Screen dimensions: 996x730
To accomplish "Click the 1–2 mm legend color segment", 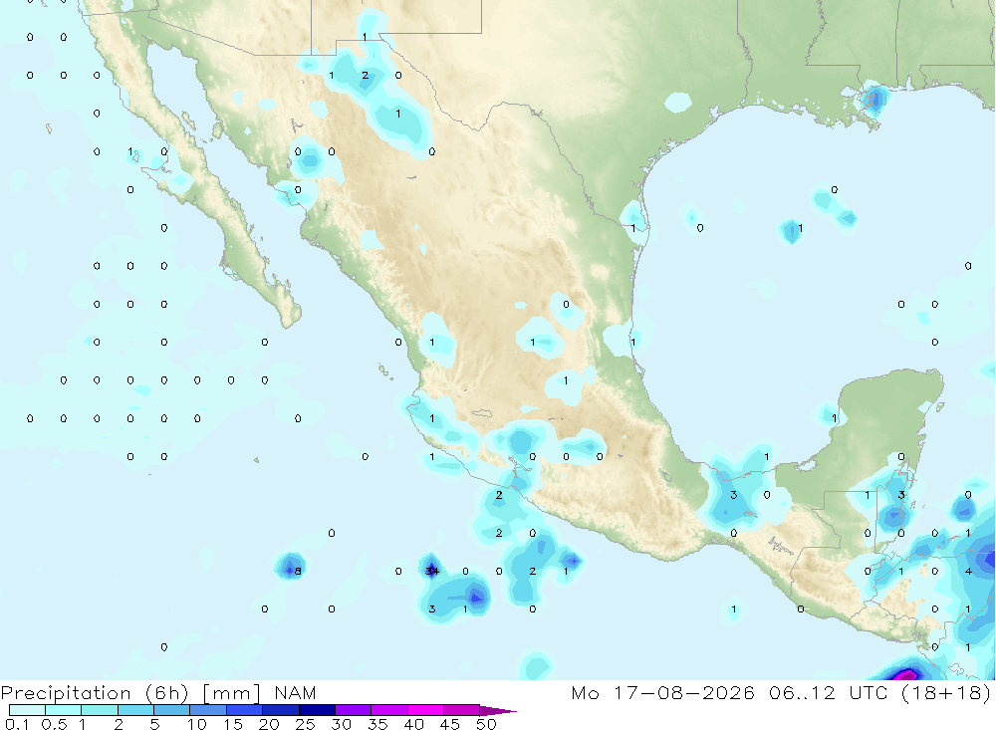I will pyautogui.click(x=100, y=710).
